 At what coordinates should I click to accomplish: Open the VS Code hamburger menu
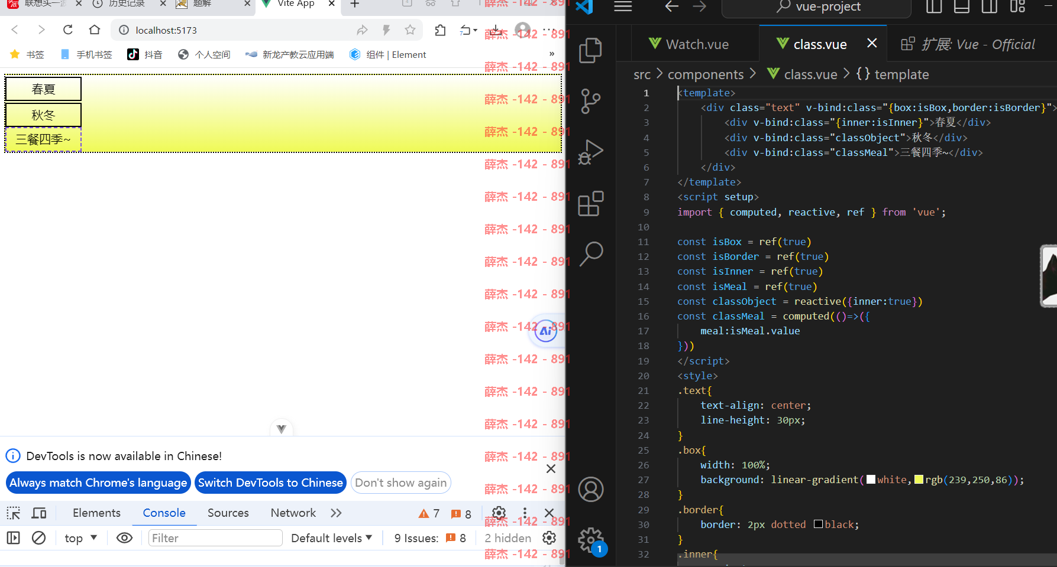tap(623, 6)
